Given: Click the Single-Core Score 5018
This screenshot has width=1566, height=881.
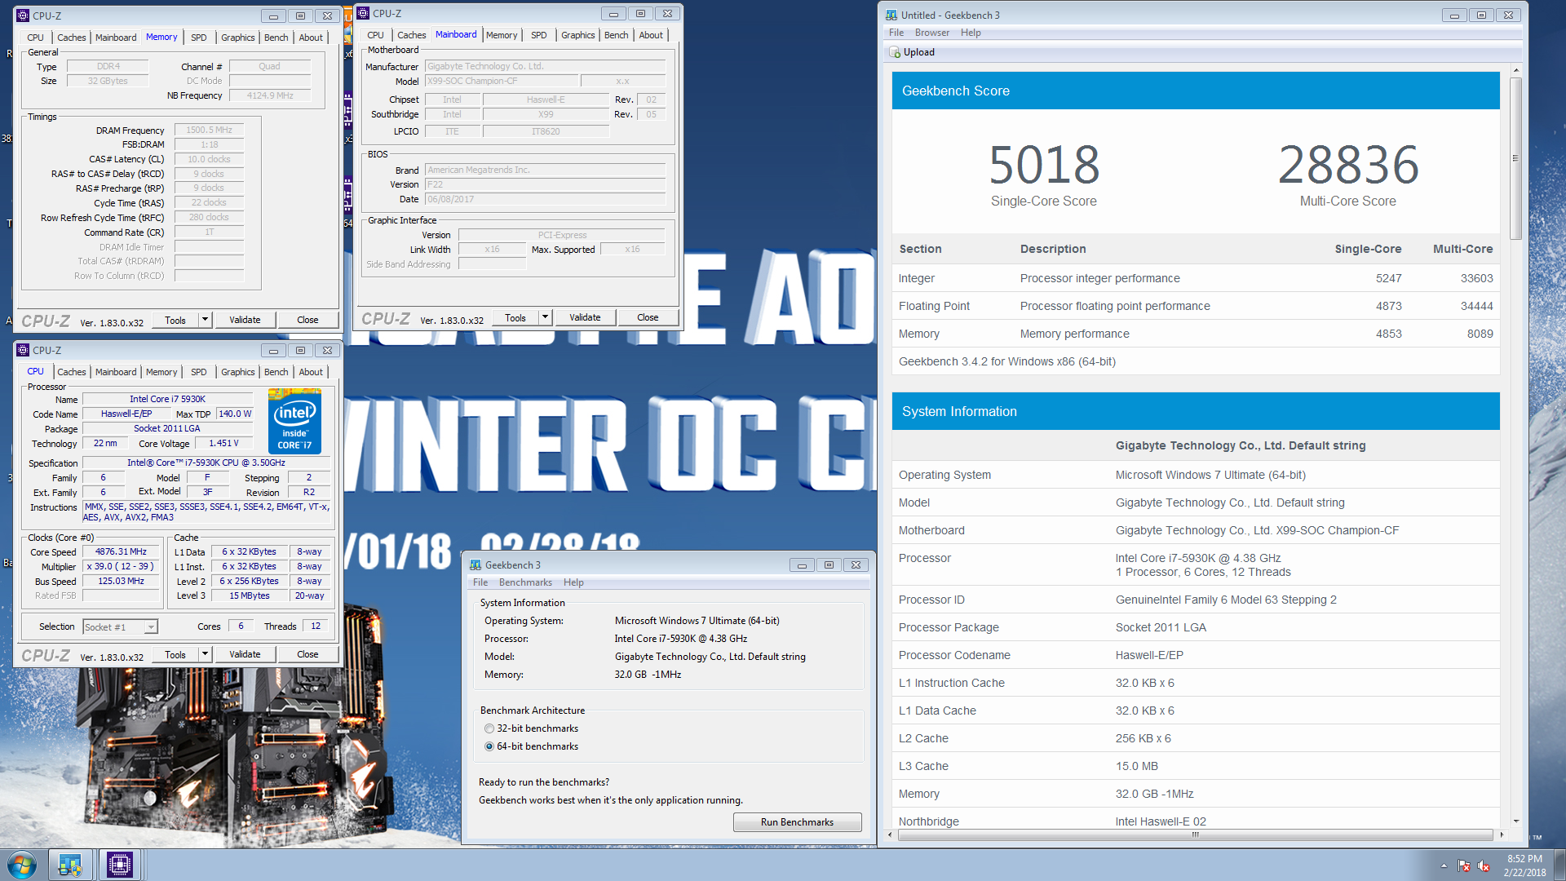Looking at the screenshot, I should (1044, 166).
